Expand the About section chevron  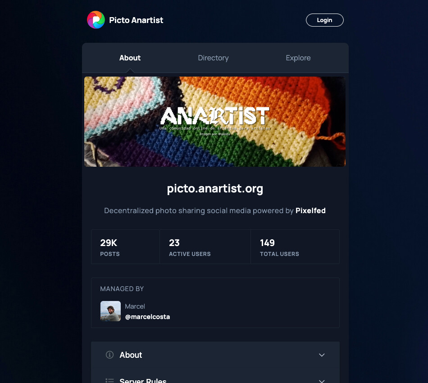pyautogui.click(x=322, y=355)
